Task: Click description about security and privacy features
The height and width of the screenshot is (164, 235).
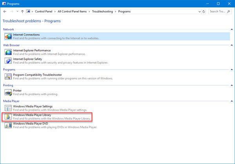Action: pos(61,63)
